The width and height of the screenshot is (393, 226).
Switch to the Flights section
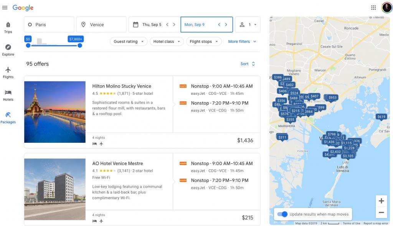(x=8, y=73)
